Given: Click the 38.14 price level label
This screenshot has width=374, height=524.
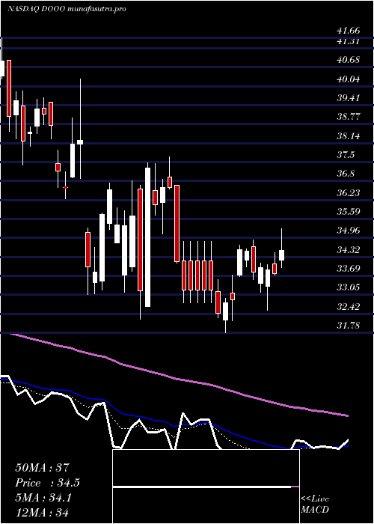Looking at the screenshot, I should (x=349, y=136).
